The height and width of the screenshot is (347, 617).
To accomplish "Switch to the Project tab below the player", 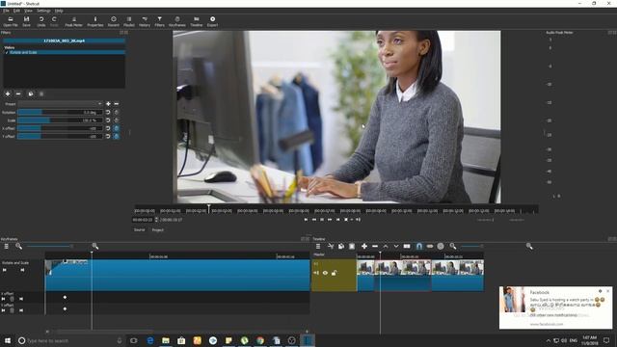I will click(x=158, y=229).
